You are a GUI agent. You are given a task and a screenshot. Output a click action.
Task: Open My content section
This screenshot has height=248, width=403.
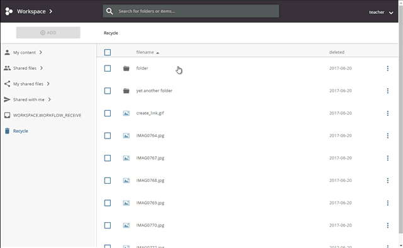25,52
